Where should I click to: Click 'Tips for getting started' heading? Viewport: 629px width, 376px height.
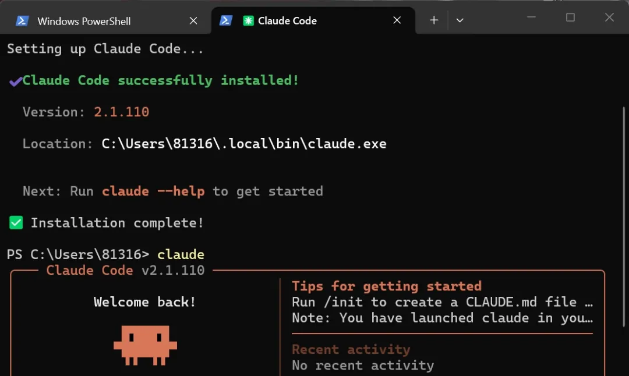tap(386, 286)
